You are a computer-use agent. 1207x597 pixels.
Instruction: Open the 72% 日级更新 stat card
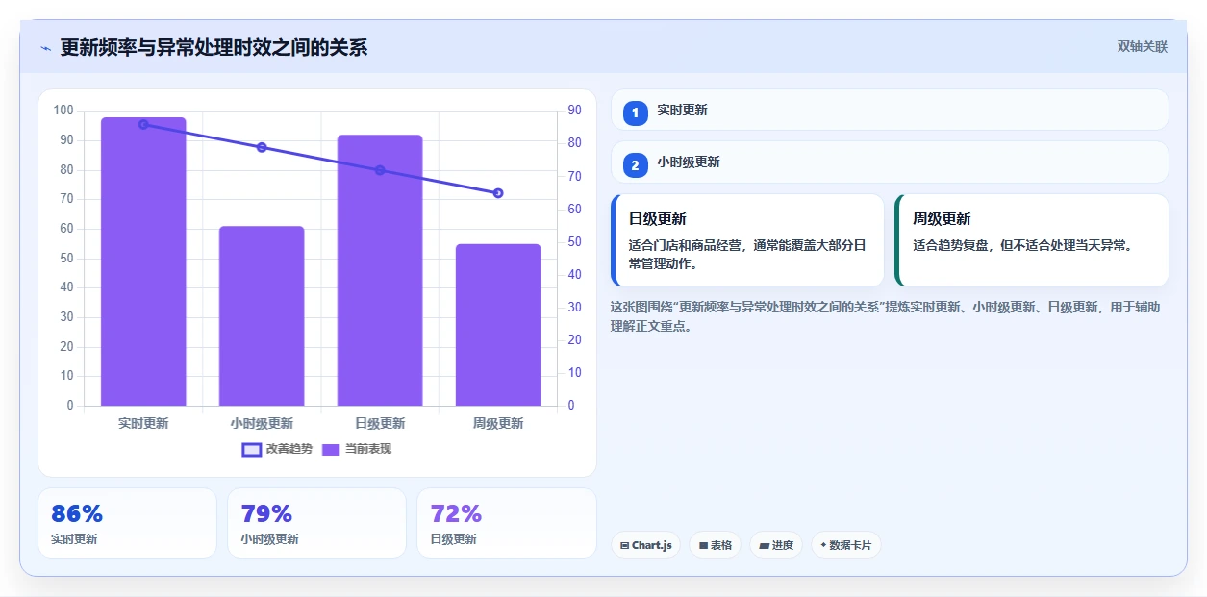point(506,523)
